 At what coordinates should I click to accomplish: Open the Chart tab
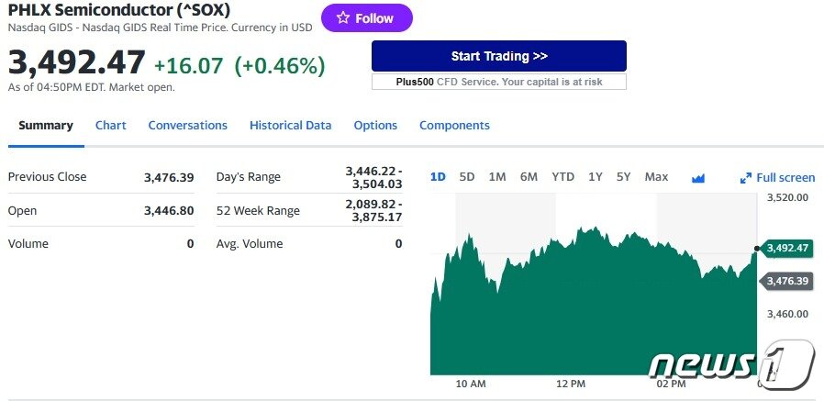111,126
